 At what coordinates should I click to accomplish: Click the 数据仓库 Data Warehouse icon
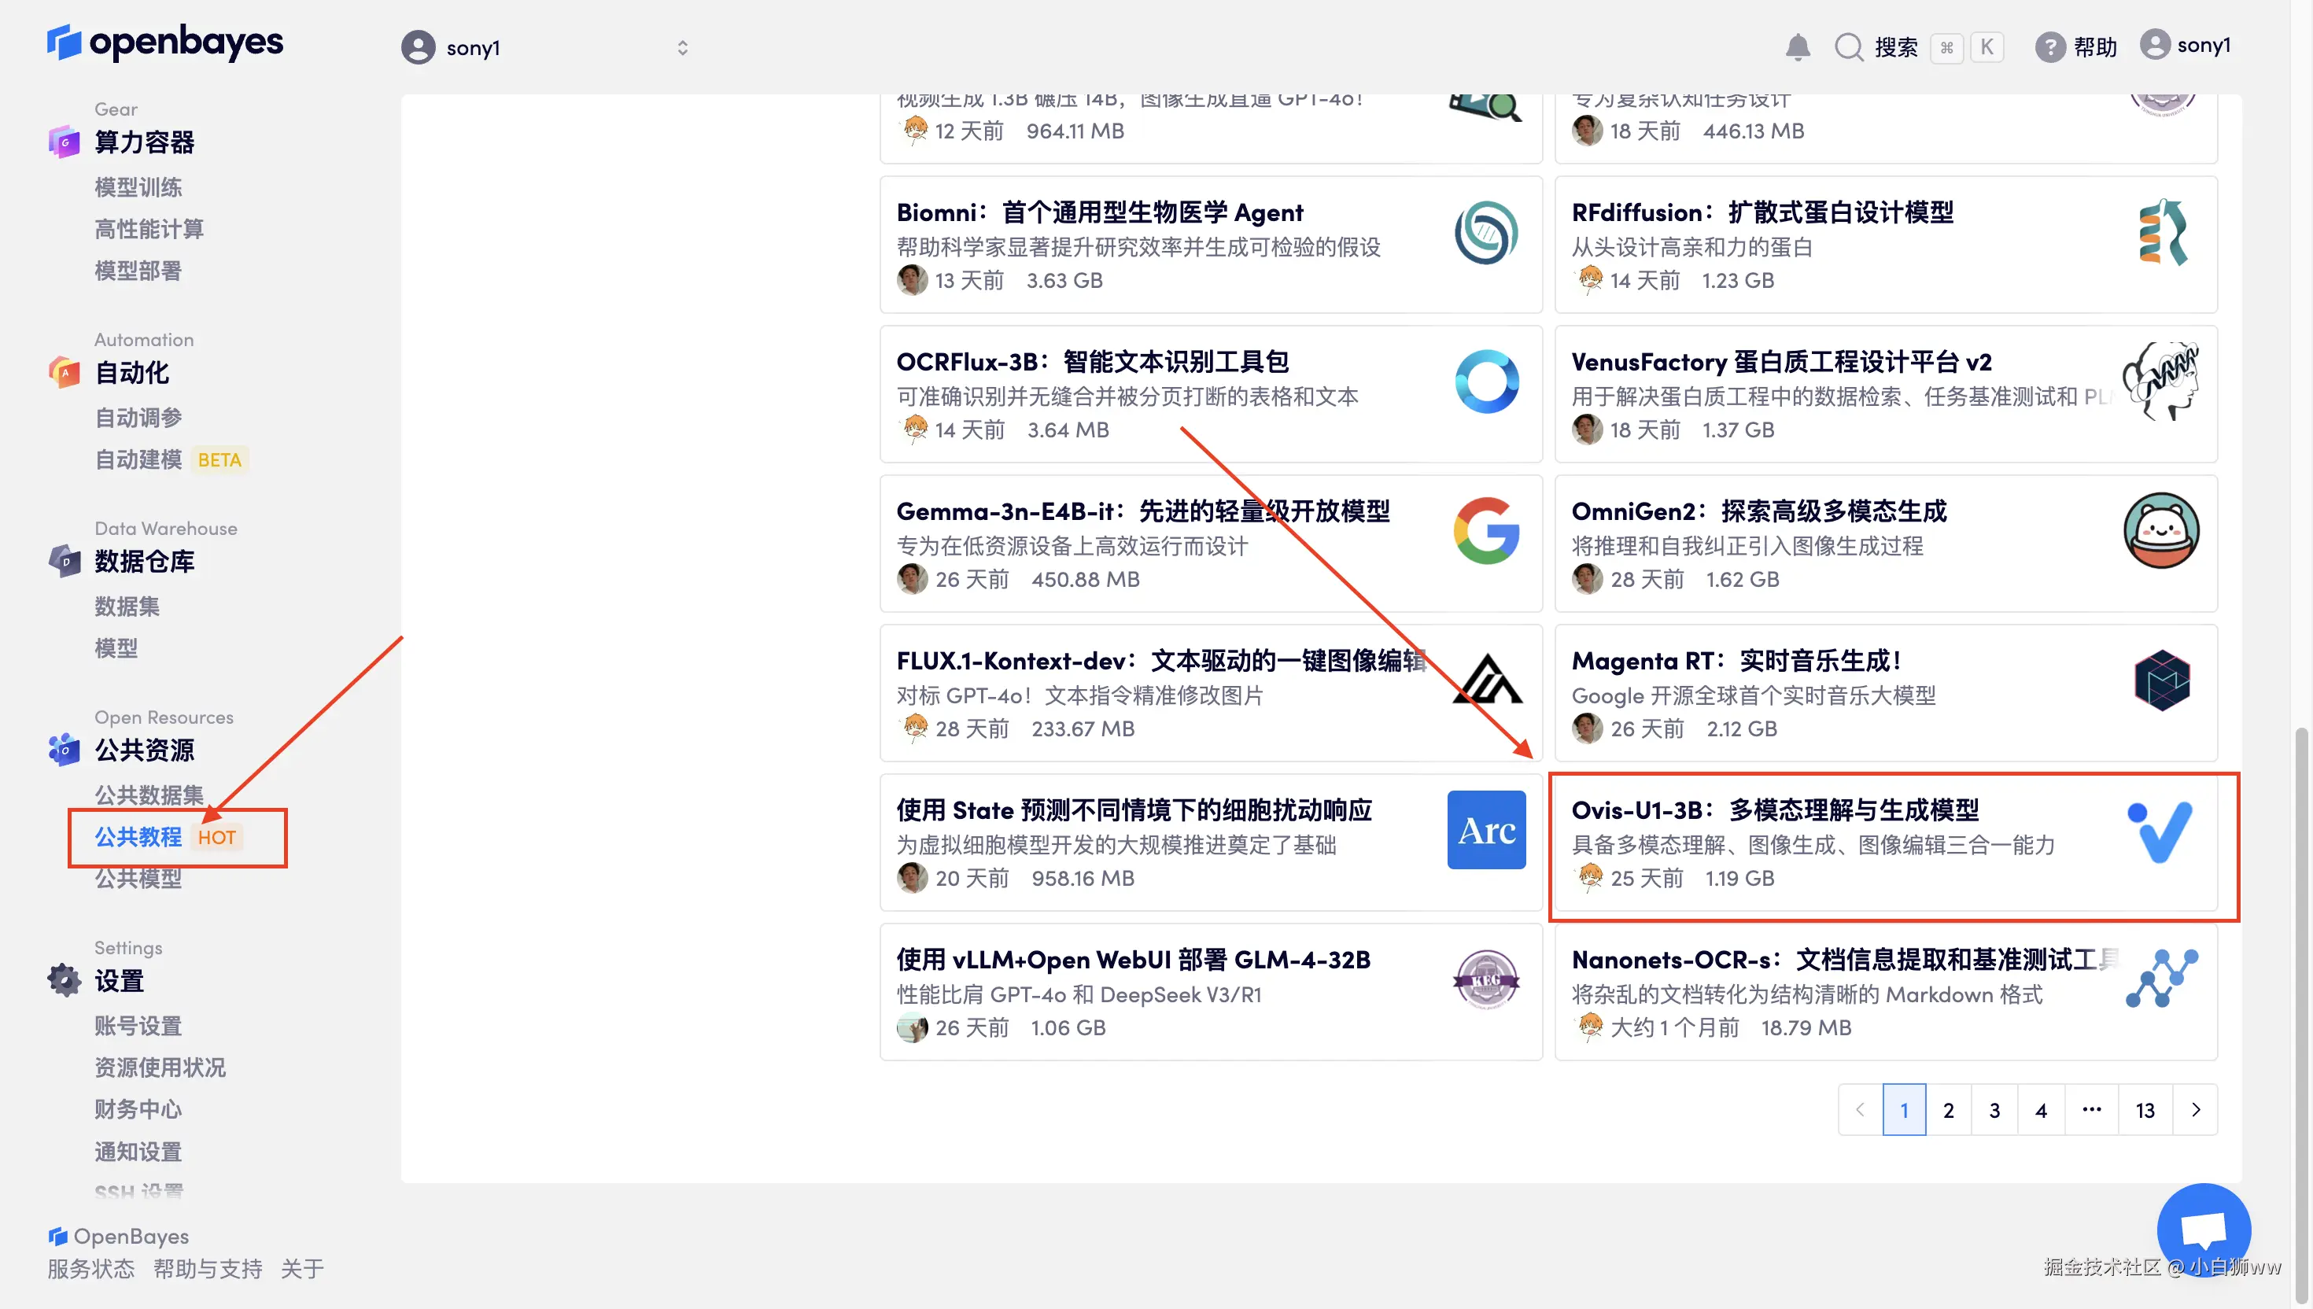(64, 561)
